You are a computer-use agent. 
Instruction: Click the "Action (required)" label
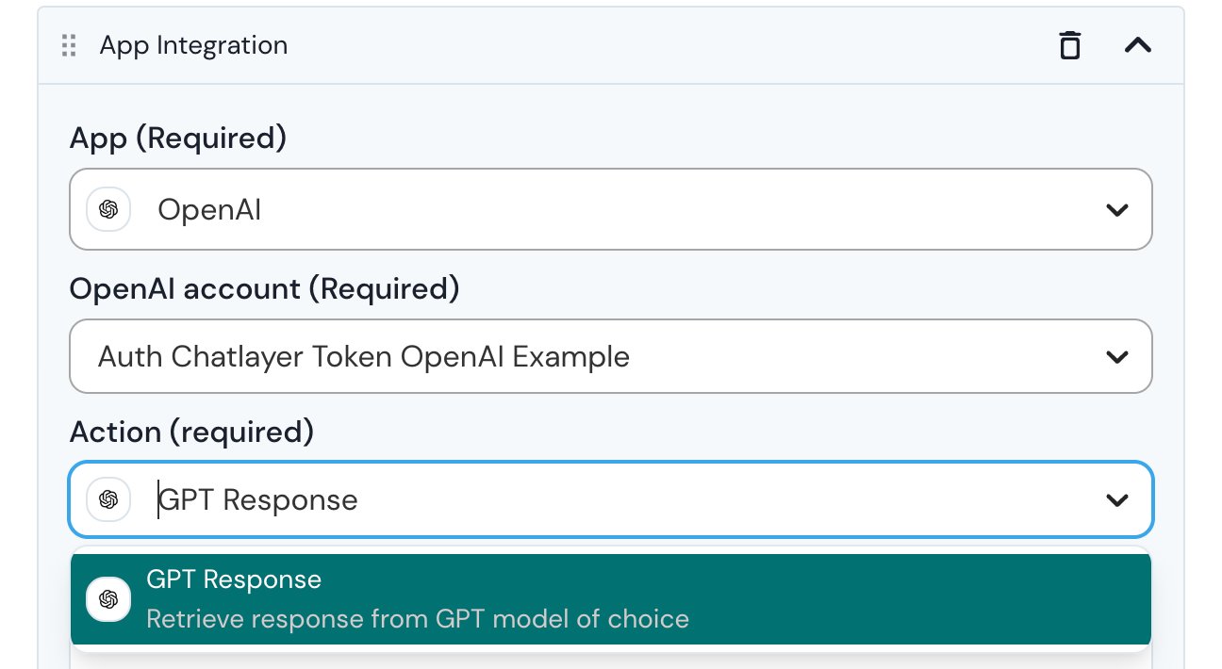191,432
